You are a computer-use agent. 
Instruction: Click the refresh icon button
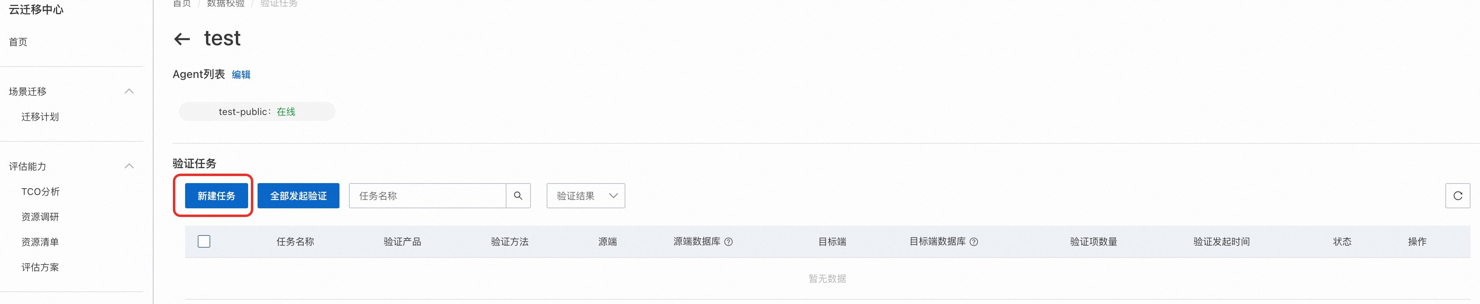[x=1457, y=196]
